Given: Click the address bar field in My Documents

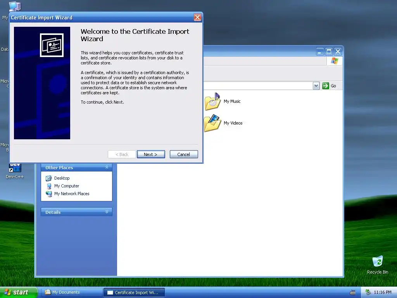Looking at the screenshot, I should [x=258, y=86].
